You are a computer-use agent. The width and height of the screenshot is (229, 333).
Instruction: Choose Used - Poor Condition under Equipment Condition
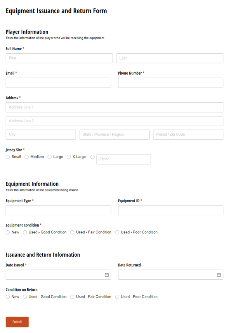(117, 232)
